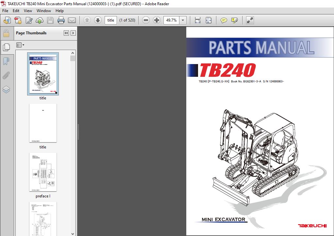
Task: Click thumbnails scrollbar down arrow
Action: pyautogui.click(x=73, y=234)
